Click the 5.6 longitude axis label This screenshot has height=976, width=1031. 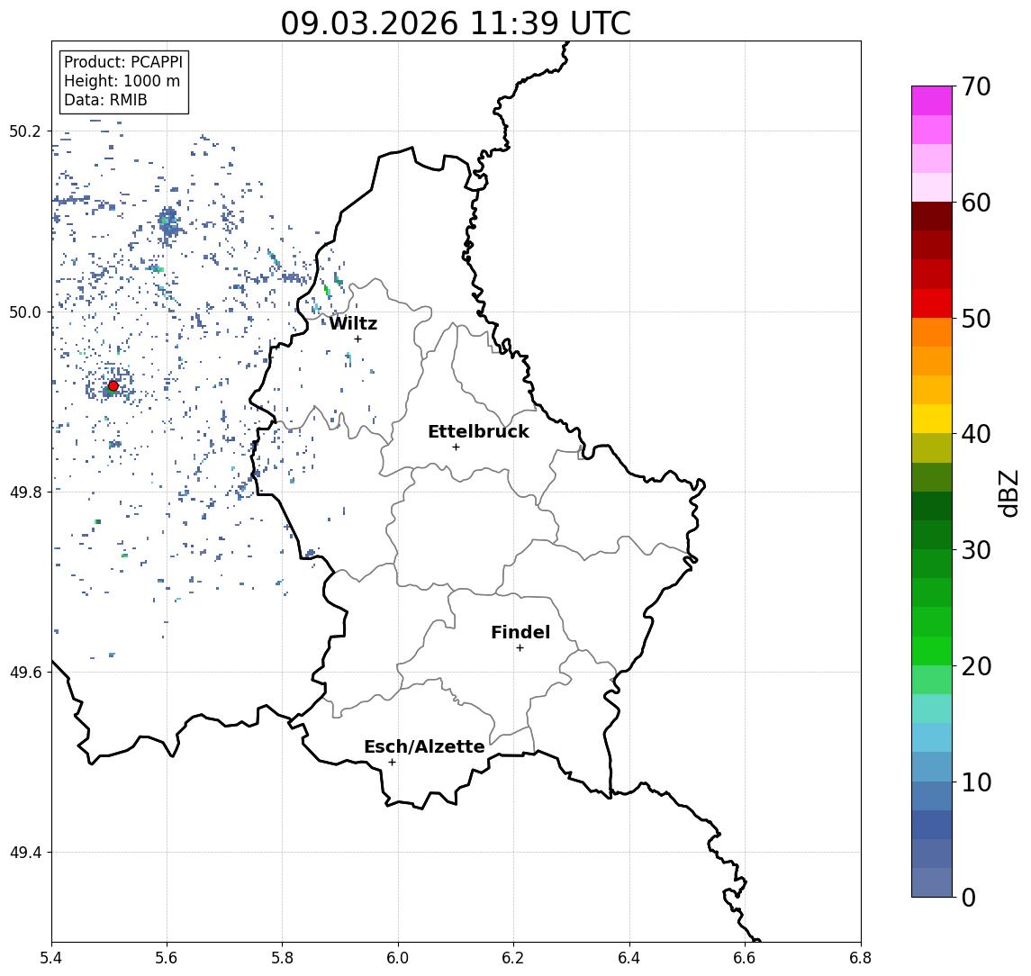click(167, 958)
